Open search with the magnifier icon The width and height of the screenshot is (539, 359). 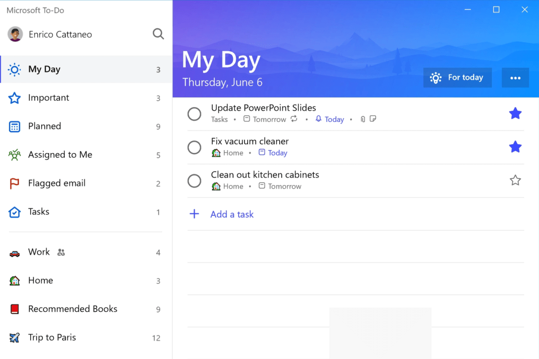tap(158, 34)
